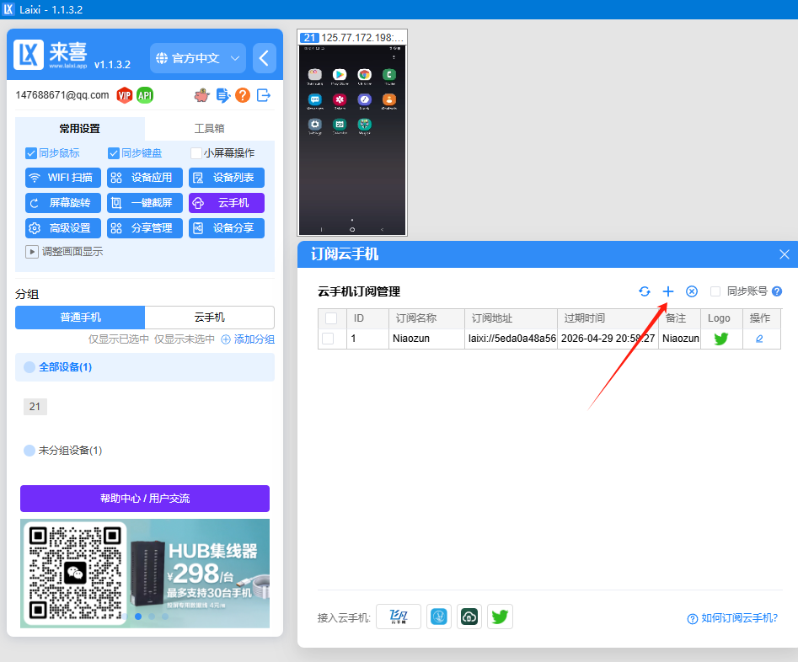Open the purple 云手机 button
The width and height of the screenshot is (798, 662).
pos(227,203)
